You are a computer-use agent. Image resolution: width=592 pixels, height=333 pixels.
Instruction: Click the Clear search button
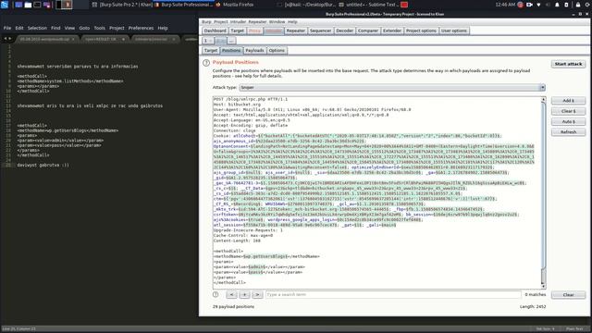(x=568, y=295)
